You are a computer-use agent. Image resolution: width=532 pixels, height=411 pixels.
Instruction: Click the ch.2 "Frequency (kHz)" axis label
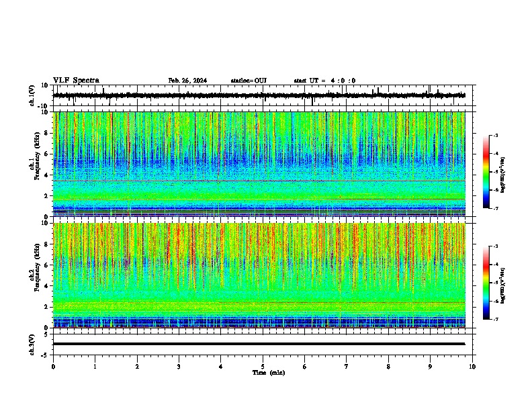coord(37,267)
